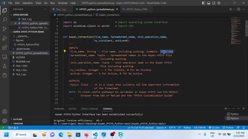Open the Terminal menu
The width and height of the screenshot is (248, 139).
[x=62, y=3]
